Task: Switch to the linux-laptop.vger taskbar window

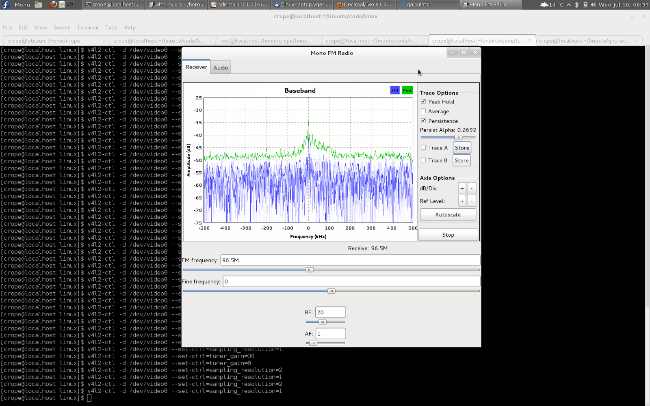Action: [x=302, y=4]
